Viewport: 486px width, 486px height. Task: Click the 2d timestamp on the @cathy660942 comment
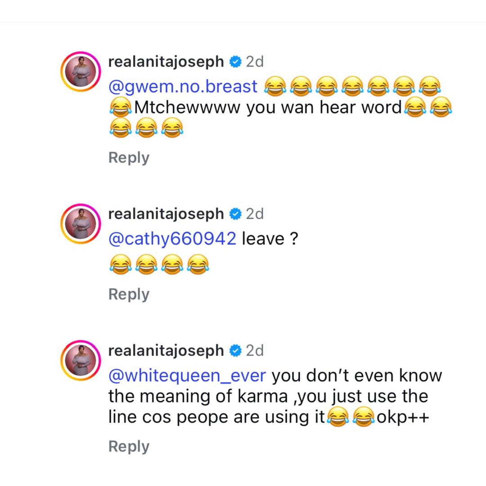255,214
